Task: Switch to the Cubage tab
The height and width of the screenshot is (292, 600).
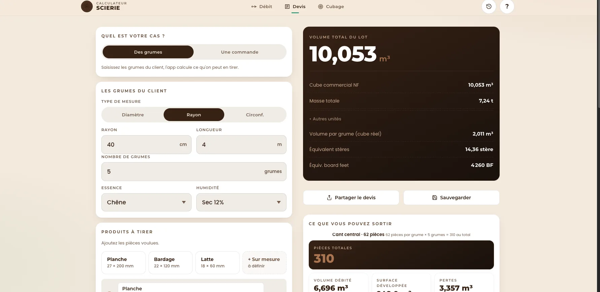Action: click(x=331, y=6)
